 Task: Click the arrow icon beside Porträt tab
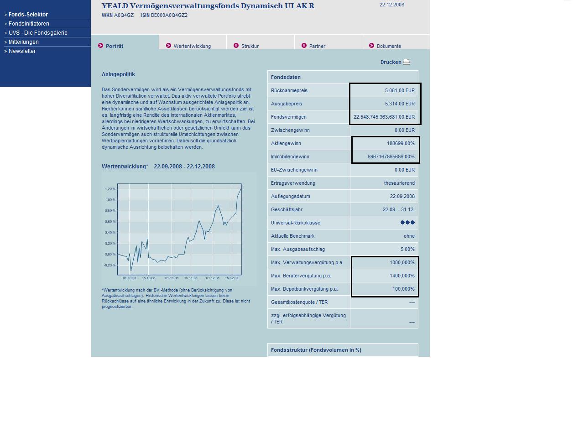101,45
